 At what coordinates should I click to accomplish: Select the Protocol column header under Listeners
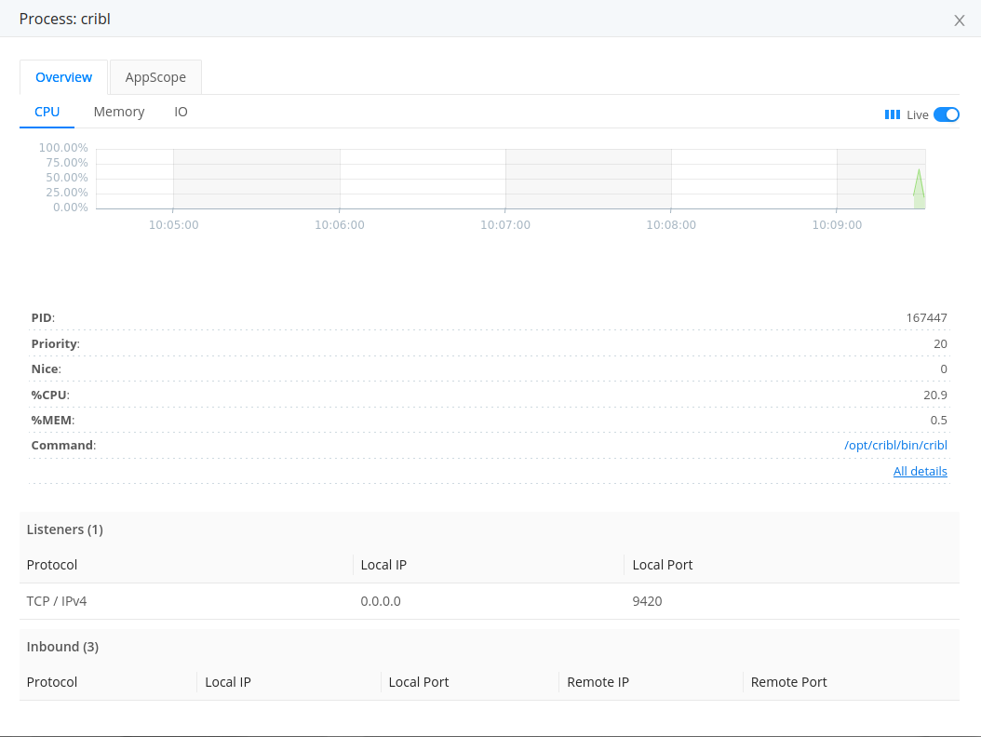(x=51, y=564)
